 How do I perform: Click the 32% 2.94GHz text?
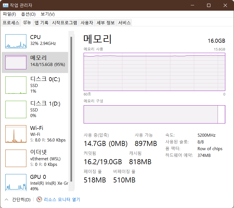click(x=43, y=44)
